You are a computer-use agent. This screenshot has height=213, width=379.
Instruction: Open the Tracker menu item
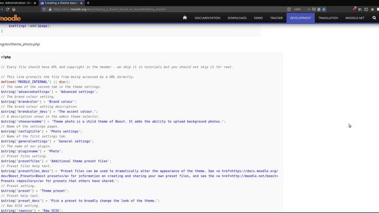277,18
